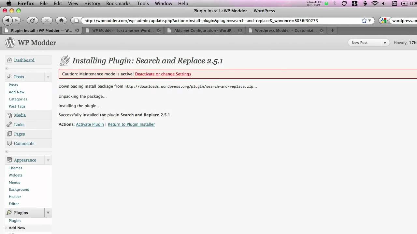Click the Media icon in sidebar

coord(9,115)
